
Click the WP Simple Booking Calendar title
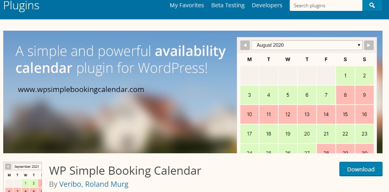click(x=125, y=171)
